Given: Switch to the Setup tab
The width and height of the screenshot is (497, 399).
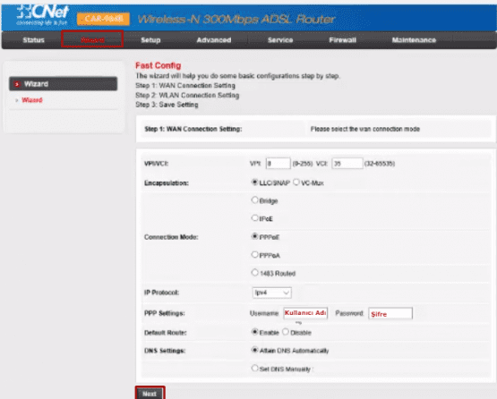Looking at the screenshot, I should [x=150, y=40].
